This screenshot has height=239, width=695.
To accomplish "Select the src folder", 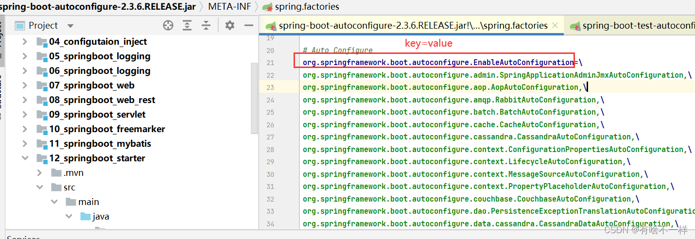I will [69, 188].
